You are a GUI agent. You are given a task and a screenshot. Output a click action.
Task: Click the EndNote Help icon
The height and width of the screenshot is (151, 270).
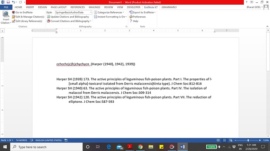pyautogui.click(x=131, y=21)
